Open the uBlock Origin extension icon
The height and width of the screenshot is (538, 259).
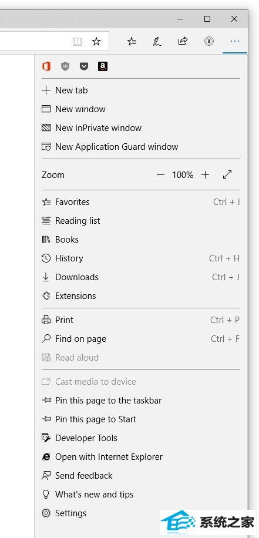[x=65, y=66]
